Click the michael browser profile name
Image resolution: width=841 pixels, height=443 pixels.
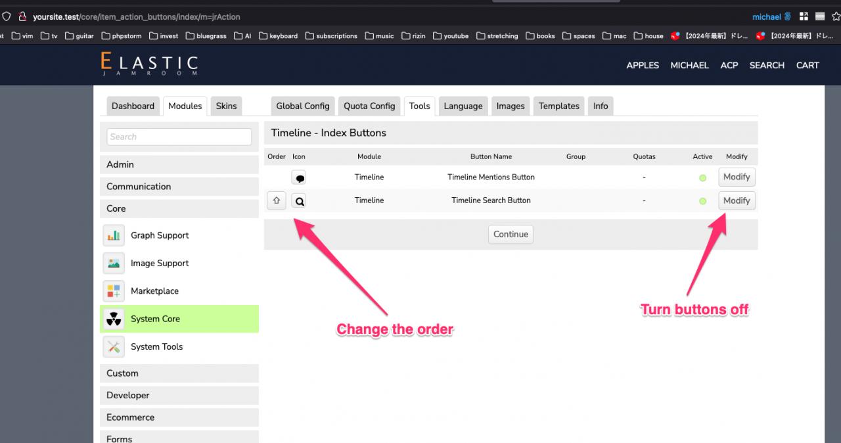point(767,16)
